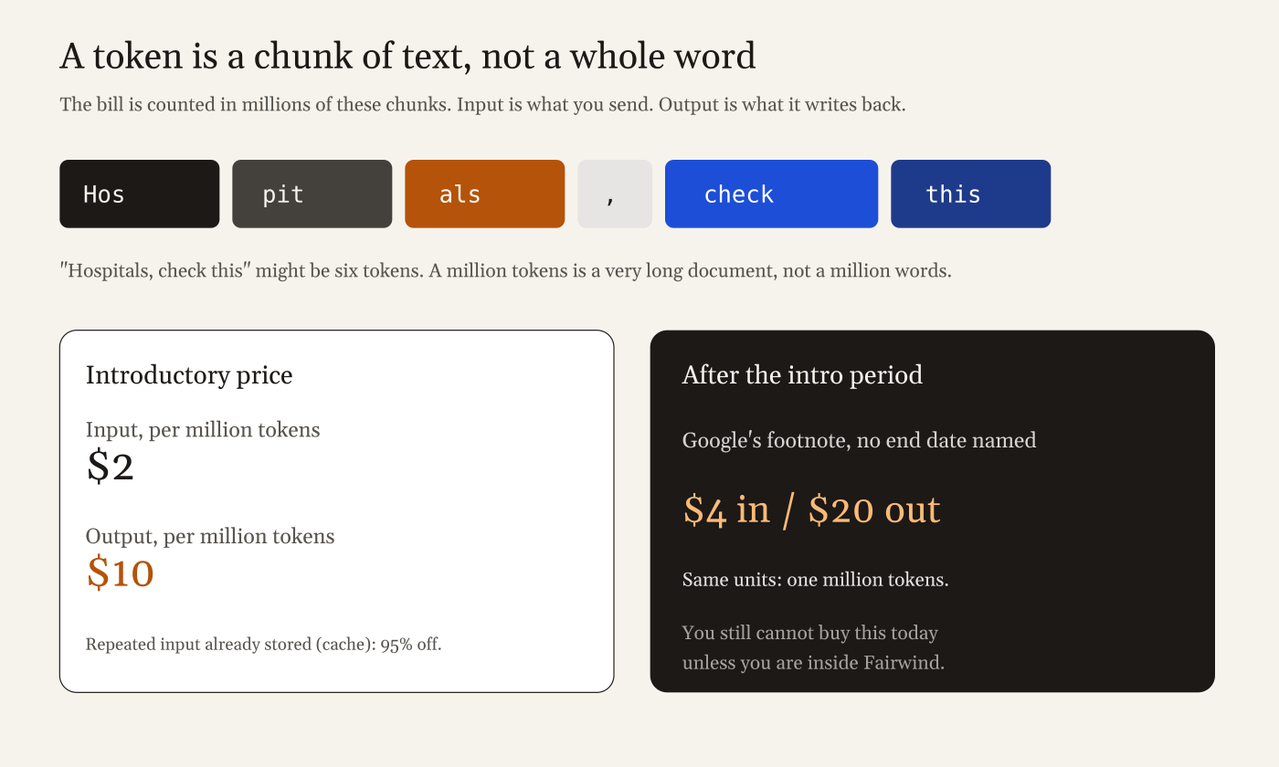
Task: Click 'Google's footnote, no end date named'
Action: point(859,441)
